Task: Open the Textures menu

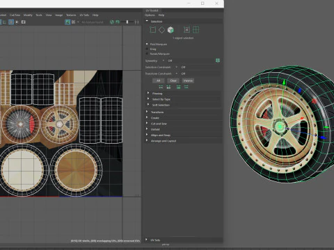Action: pyautogui.click(x=71, y=15)
